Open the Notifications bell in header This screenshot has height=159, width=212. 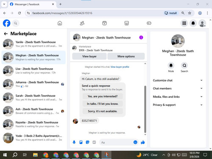coord(193,23)
